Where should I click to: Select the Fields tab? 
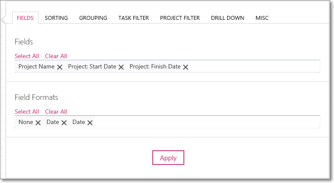(25, 18)
